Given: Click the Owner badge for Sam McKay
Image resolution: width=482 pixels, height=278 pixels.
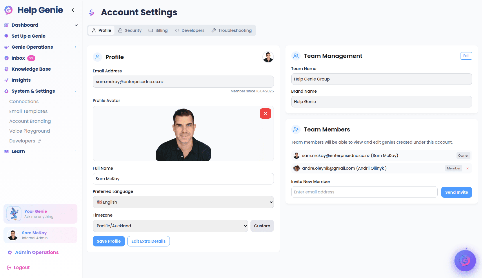Looking at the screenshot, I should [463, 156].
